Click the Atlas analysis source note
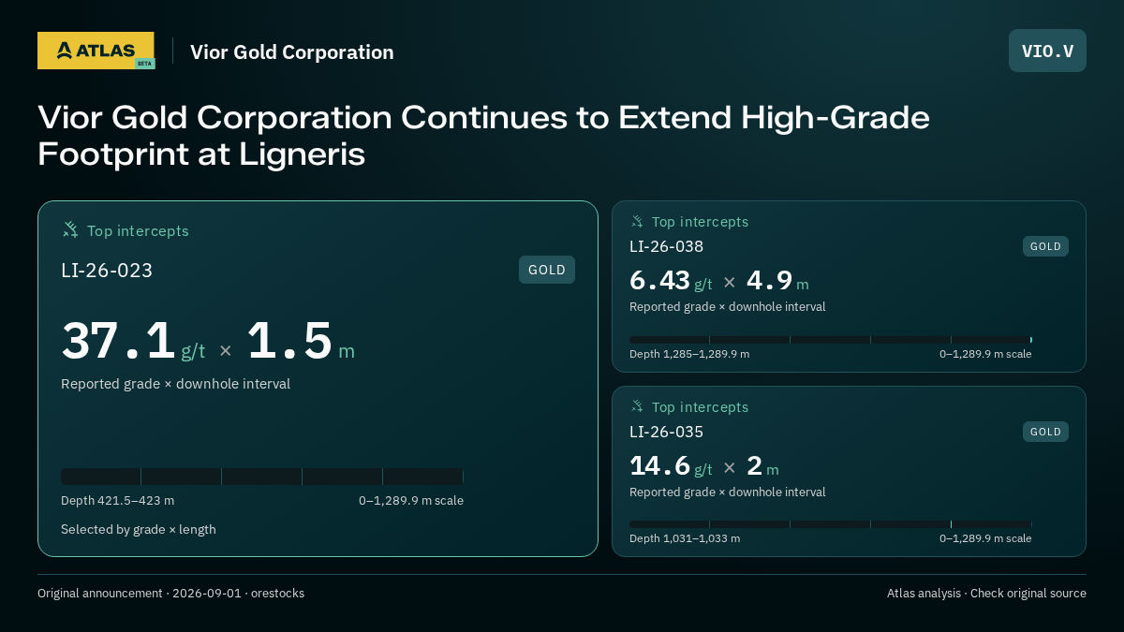This screenshot has height=632, width=1124. [x=986, y=594]
